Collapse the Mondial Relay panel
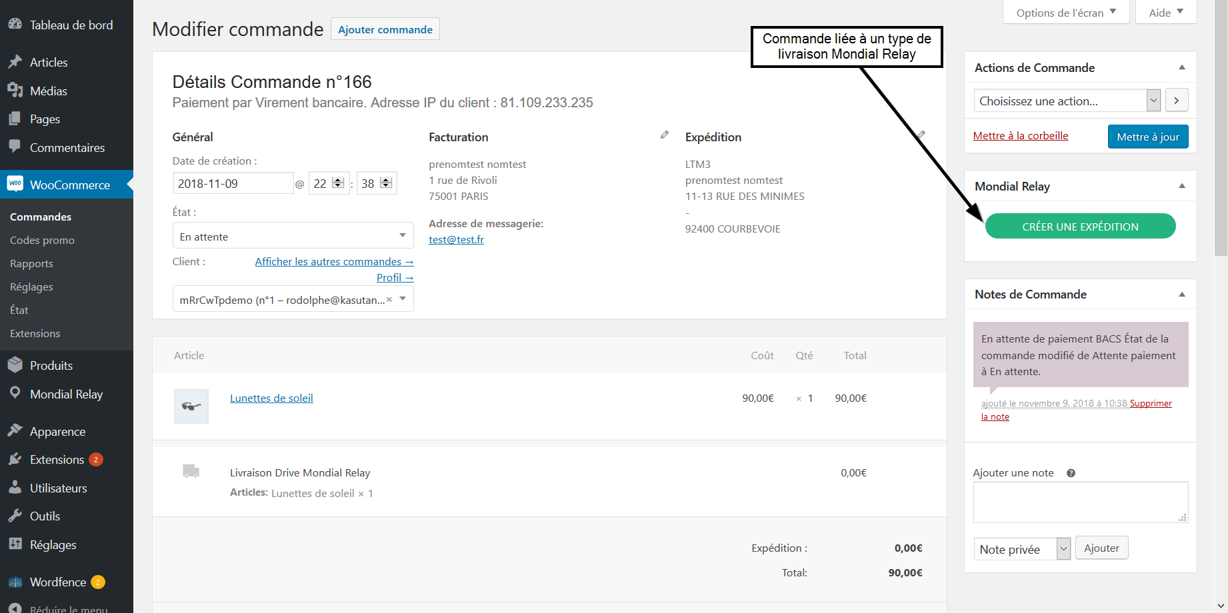This screenshot has height=613, width=1228. pos(1181,187)
